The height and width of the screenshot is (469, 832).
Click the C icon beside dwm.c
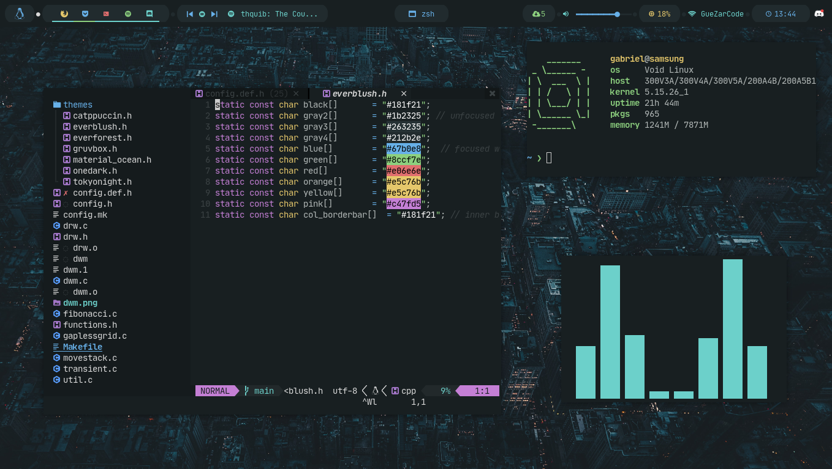57,281
